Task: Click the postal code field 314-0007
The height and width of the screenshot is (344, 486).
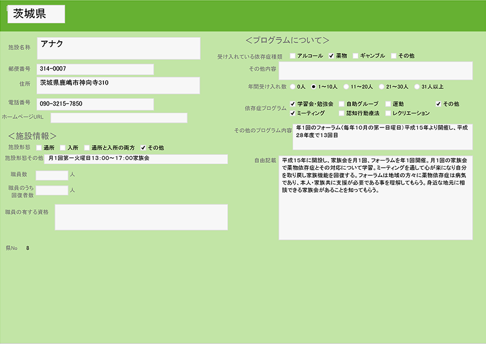Action: point(95,69)
